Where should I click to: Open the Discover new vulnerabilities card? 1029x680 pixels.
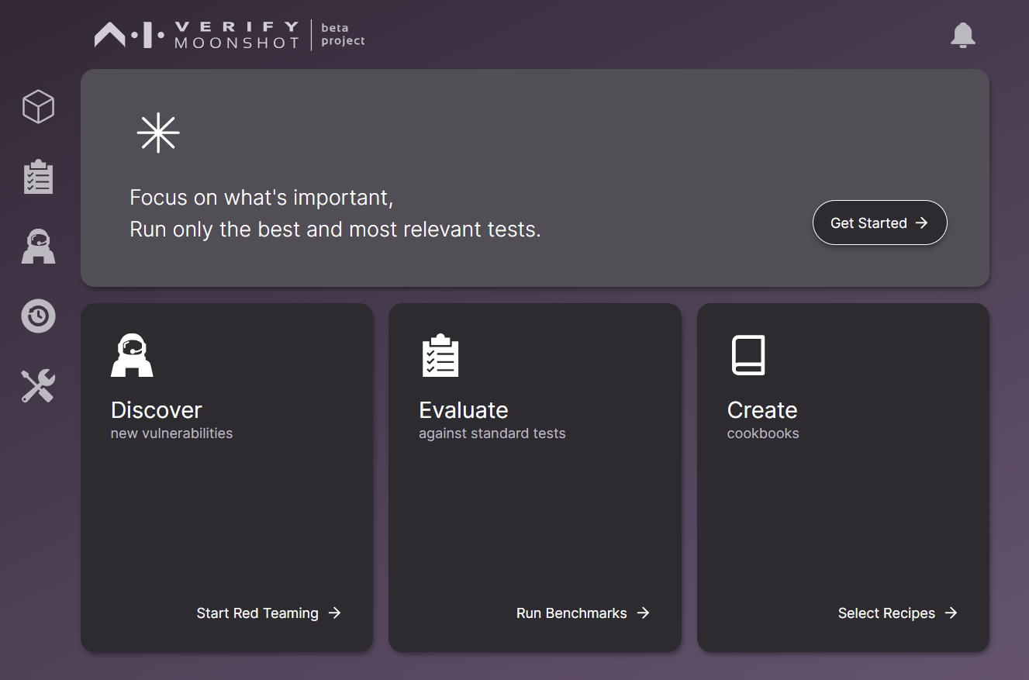[226, 477]
